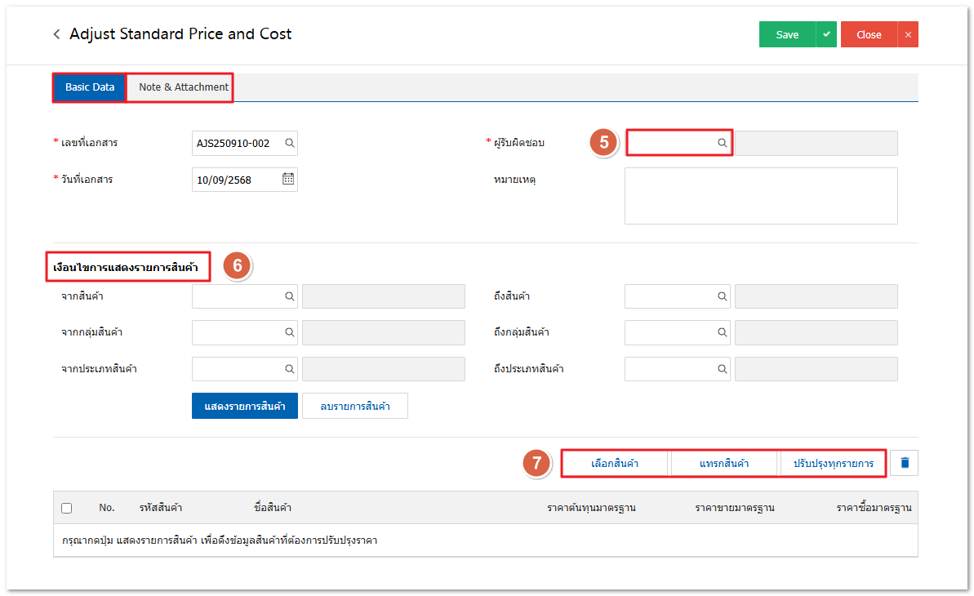Click the ลบรายการสินค้า button
The height and width of the screenshot is (596, 974).
tap(354, 406)
